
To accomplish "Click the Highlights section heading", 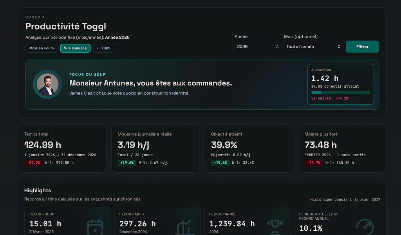I will point(38,190).
